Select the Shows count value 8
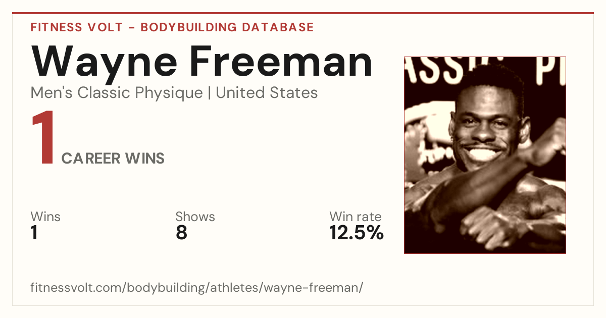This screenshot has height=318, width=606. pyautogui.click(x=181, y=233)
